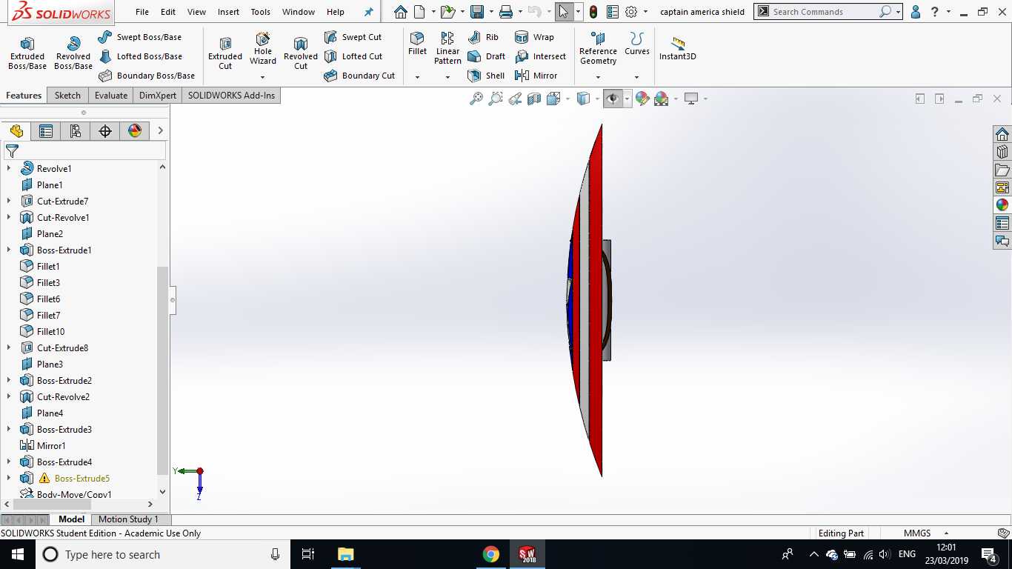Screen dimensions: 1012x569
Task: Expand the Boss-Extrude5 warning feature node
Action: 9,478
